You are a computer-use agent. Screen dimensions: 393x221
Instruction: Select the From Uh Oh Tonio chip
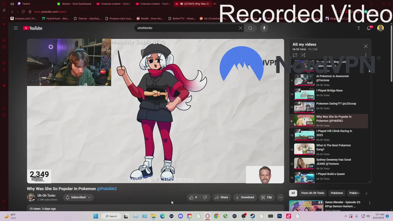[x=313, y=193]
